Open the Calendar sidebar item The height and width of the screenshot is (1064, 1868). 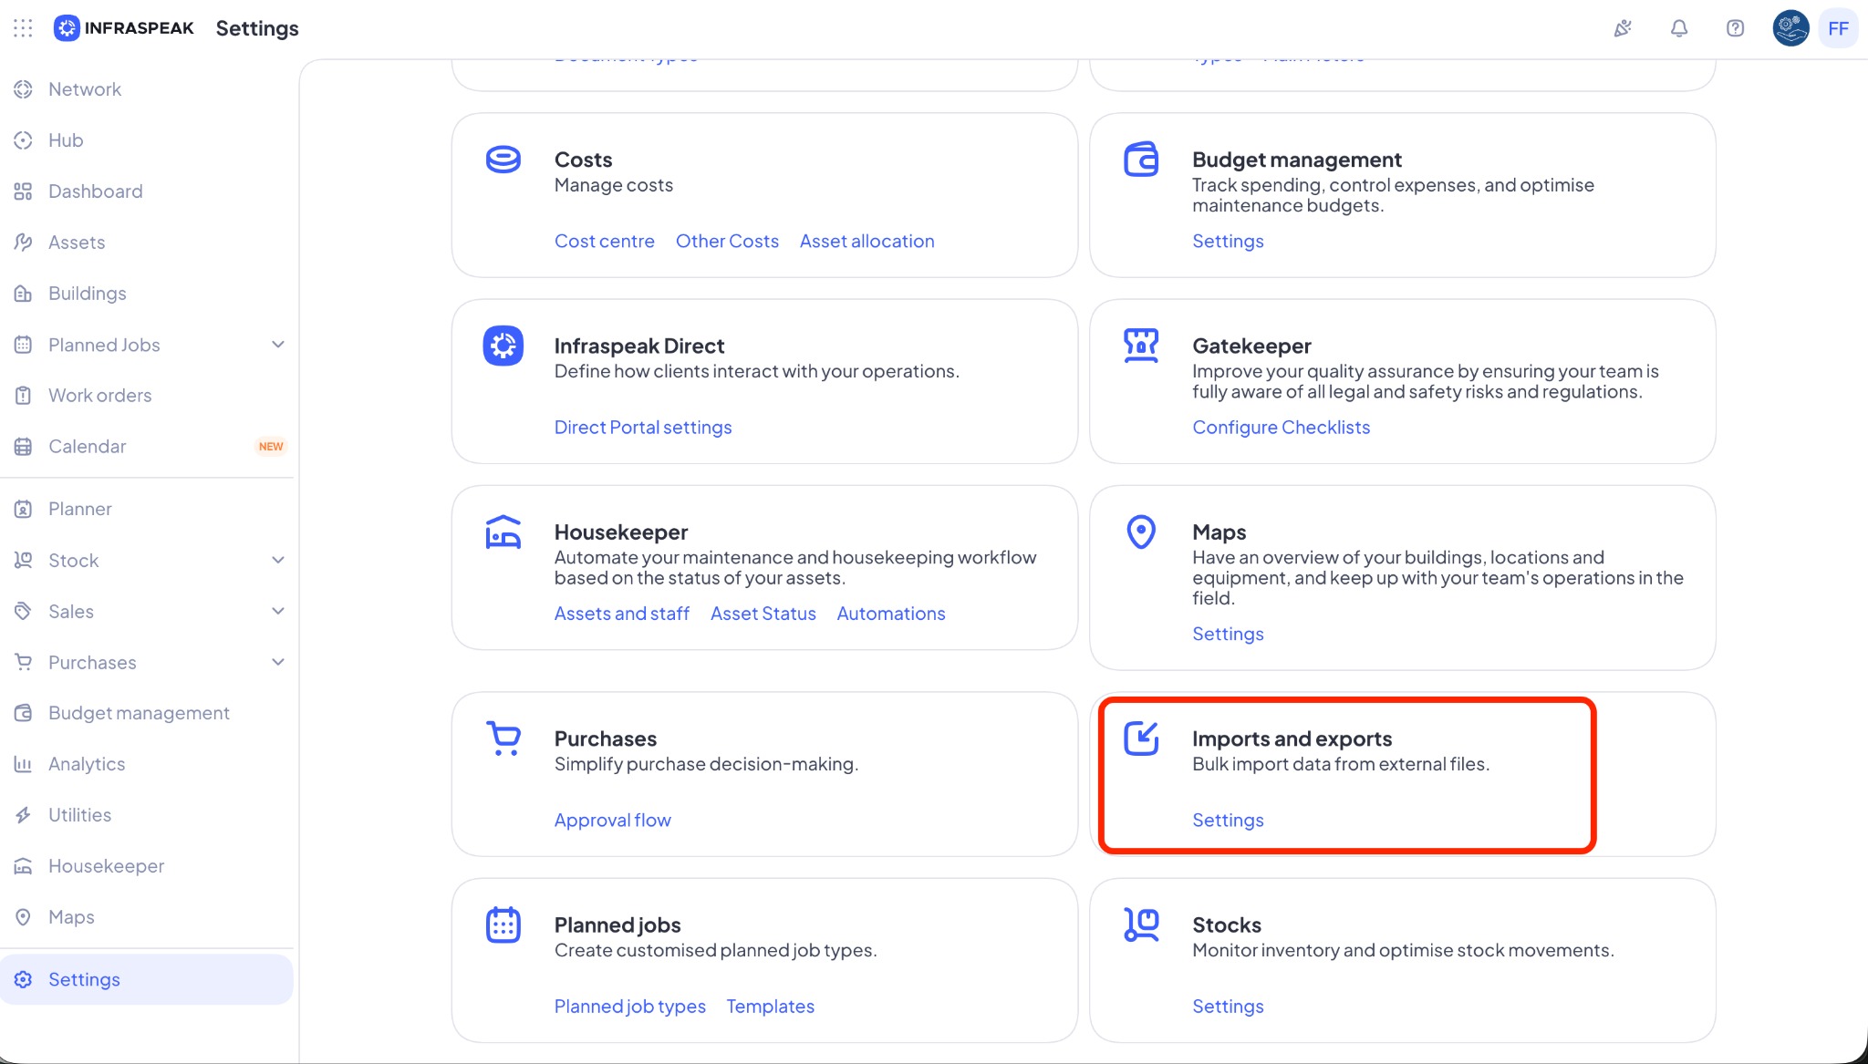click(x=87, y=447)
